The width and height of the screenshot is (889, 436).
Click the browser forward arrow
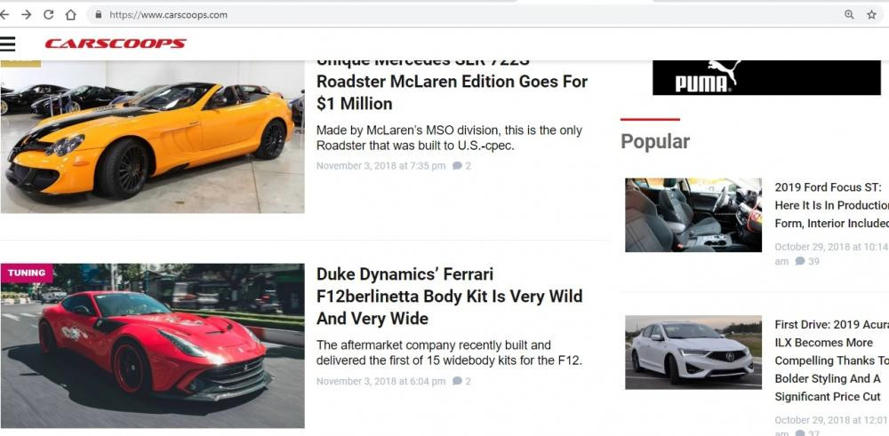pyautogui.click(x=26, y=14)
